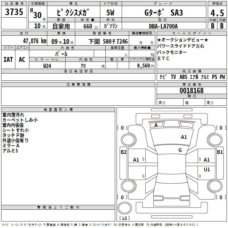The image size is (228, 228).
Task: Click lot number 3735
Action: pos(14,12)
